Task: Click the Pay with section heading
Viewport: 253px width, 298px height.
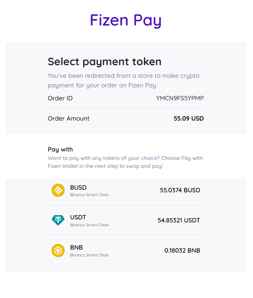Action: (60, 149)
